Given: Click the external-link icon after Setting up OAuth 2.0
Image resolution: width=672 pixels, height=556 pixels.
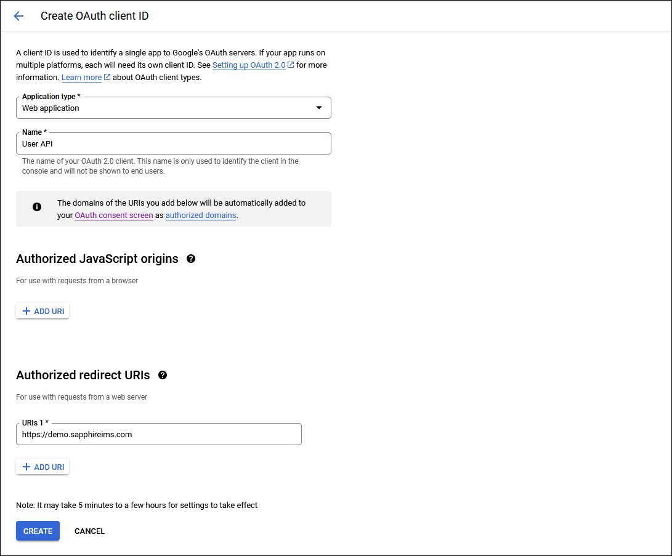Looking at the screenshot, I should pos(291,65).
